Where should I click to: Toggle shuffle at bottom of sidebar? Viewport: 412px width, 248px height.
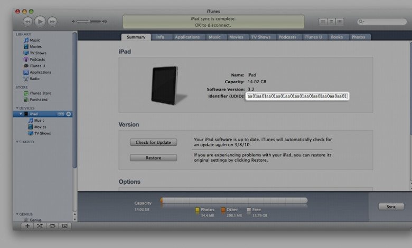tap(40, 226)
